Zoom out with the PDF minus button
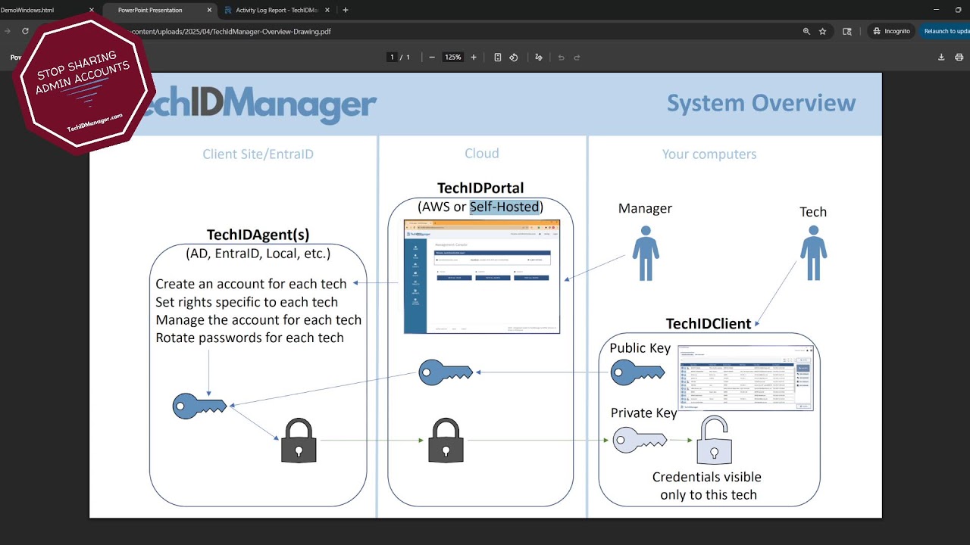Viewport: 970px width, 545px height. coord(432,58)
